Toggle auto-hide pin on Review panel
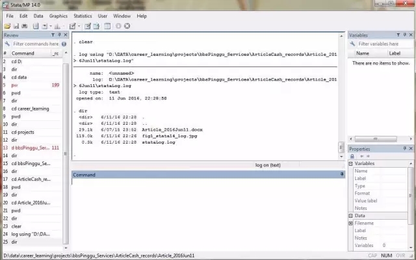Image resolution: width=416 pixels, height=260 pixels. (x=59, y=35)
